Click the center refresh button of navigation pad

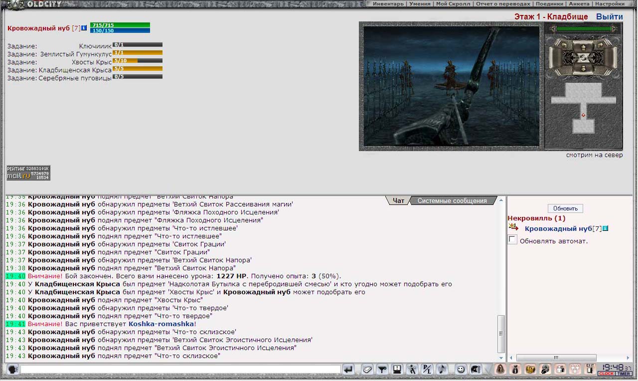coord(583,58)
